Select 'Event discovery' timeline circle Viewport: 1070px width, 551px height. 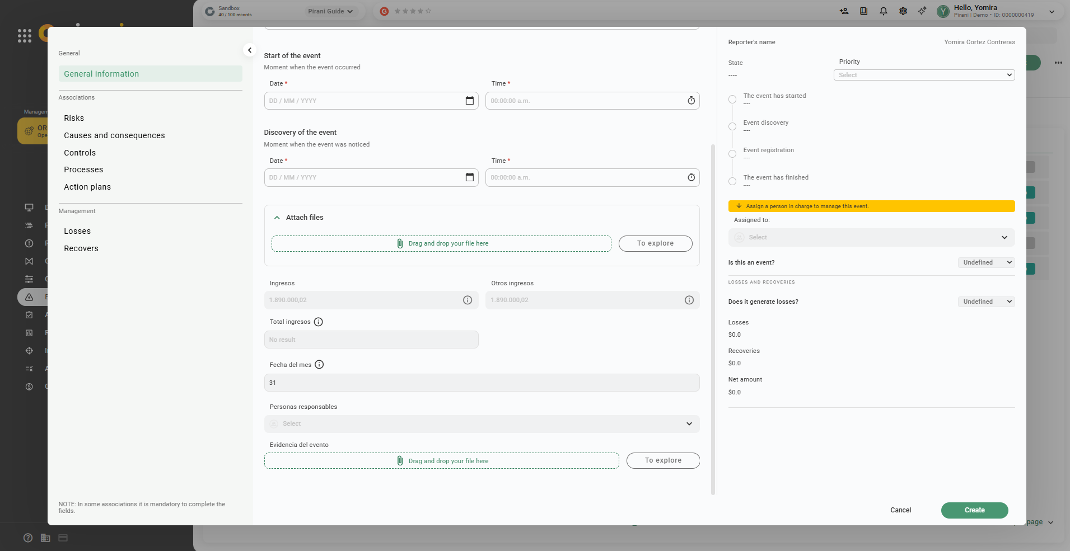(732, 126)
